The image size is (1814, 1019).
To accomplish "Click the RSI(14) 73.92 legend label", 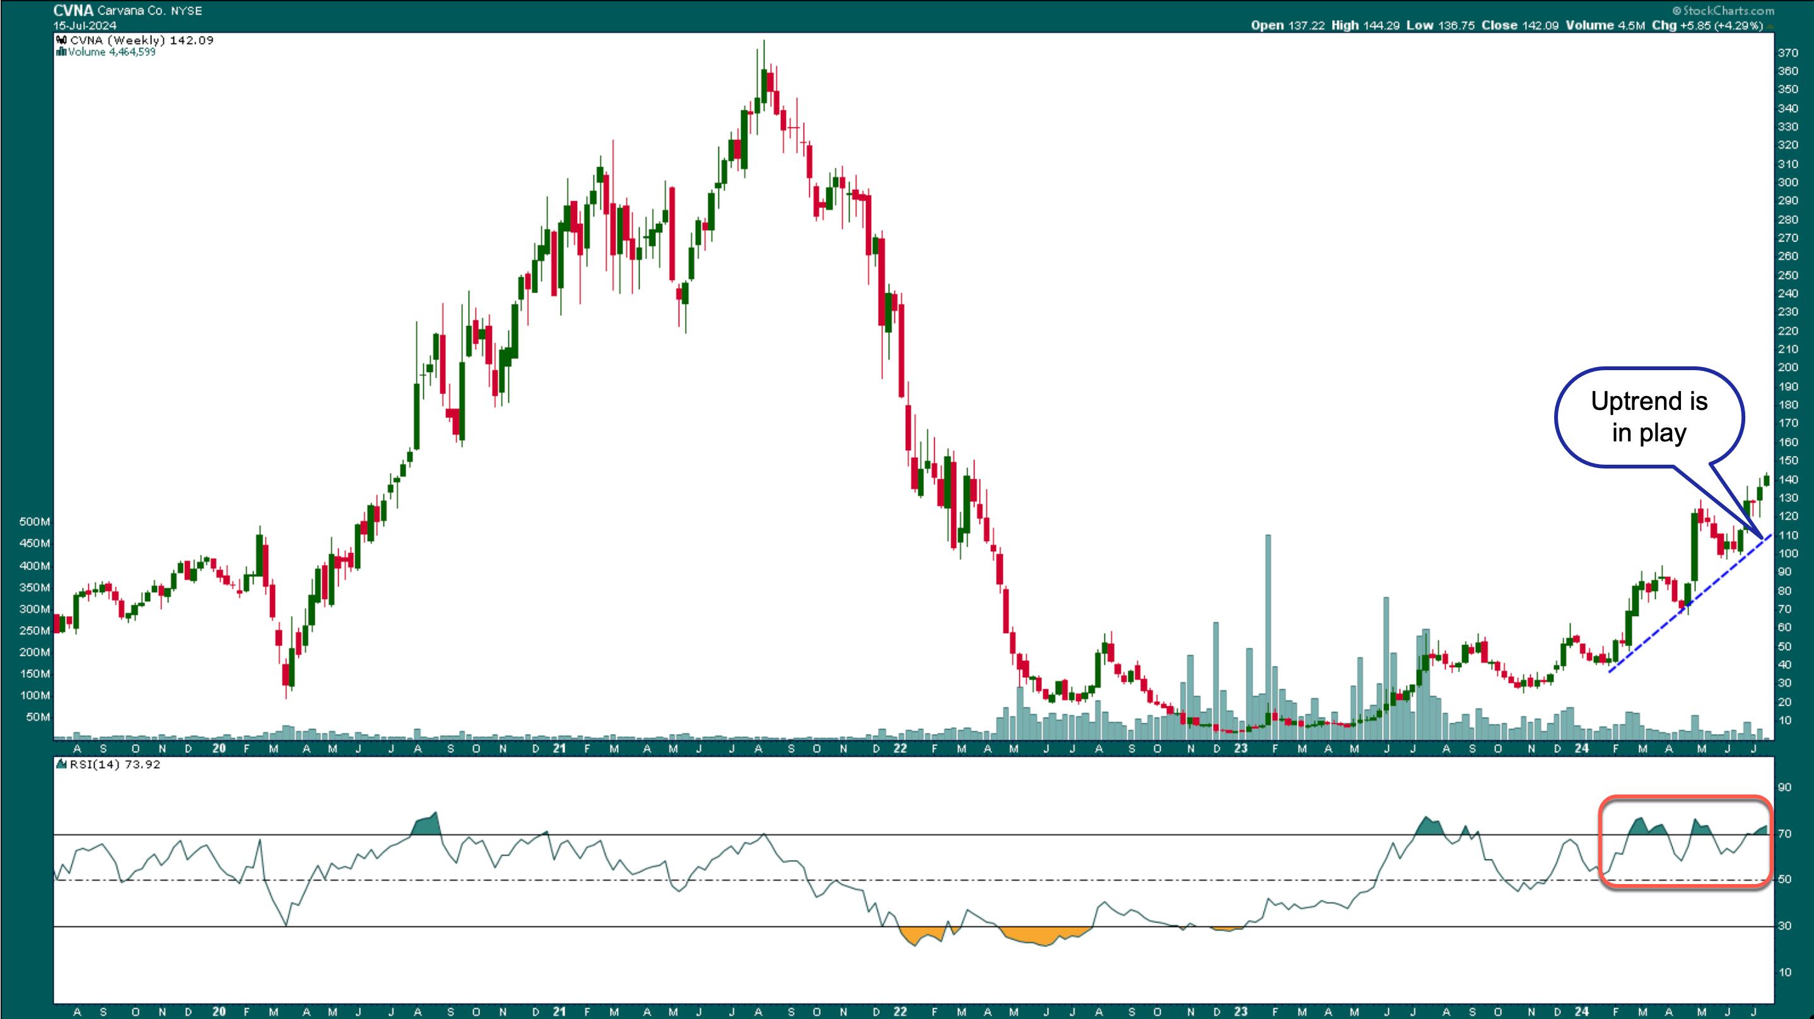I will [114, 765].
